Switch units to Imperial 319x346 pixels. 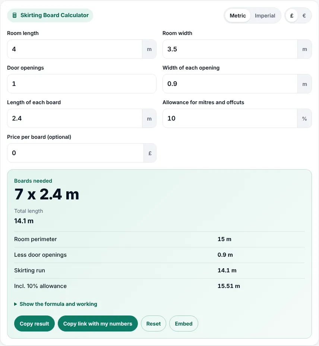pos(265,16)
